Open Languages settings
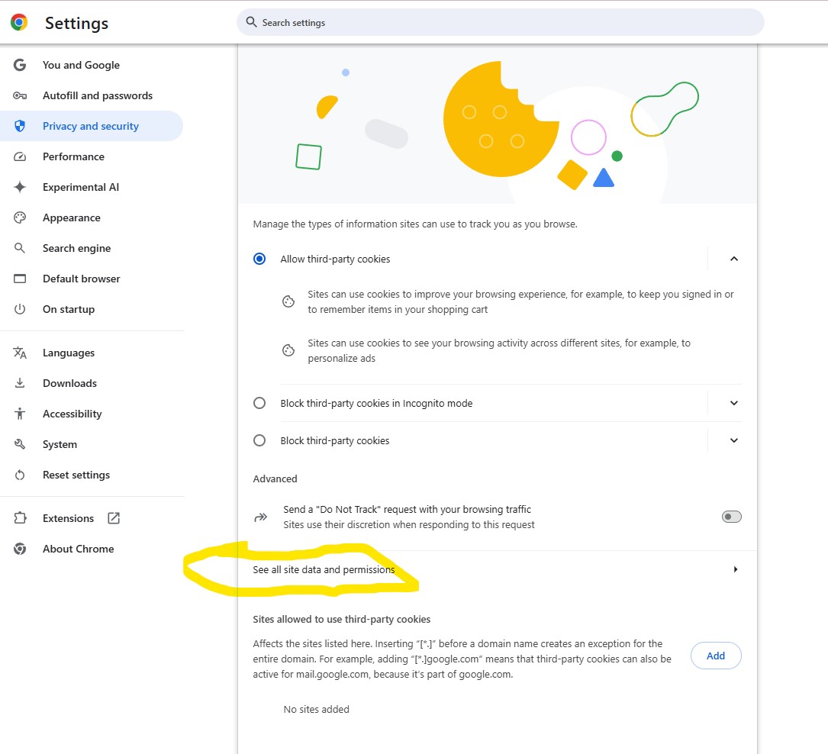The height and width of the screenshot is (754, 828). (92, 353)
